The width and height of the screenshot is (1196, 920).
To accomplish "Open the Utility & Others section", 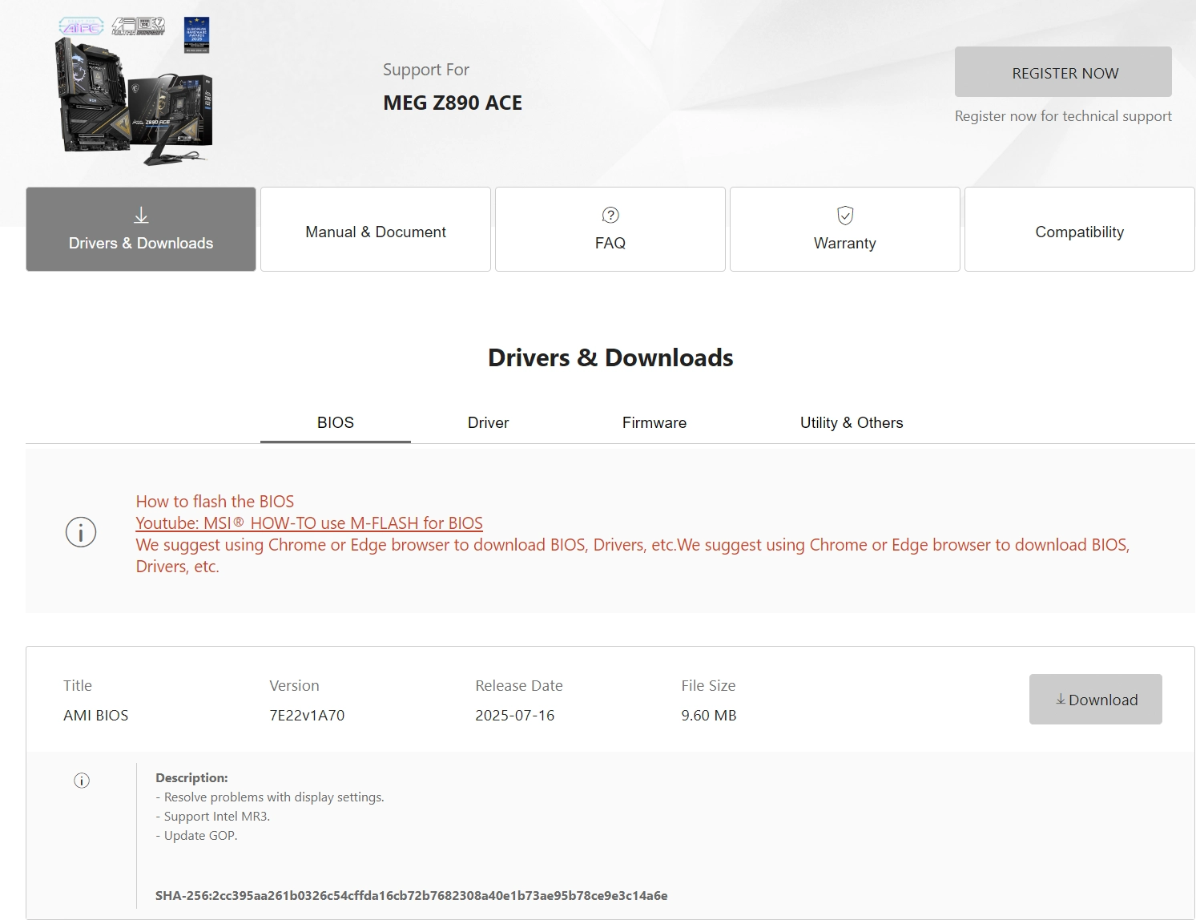I will (852, 422).
